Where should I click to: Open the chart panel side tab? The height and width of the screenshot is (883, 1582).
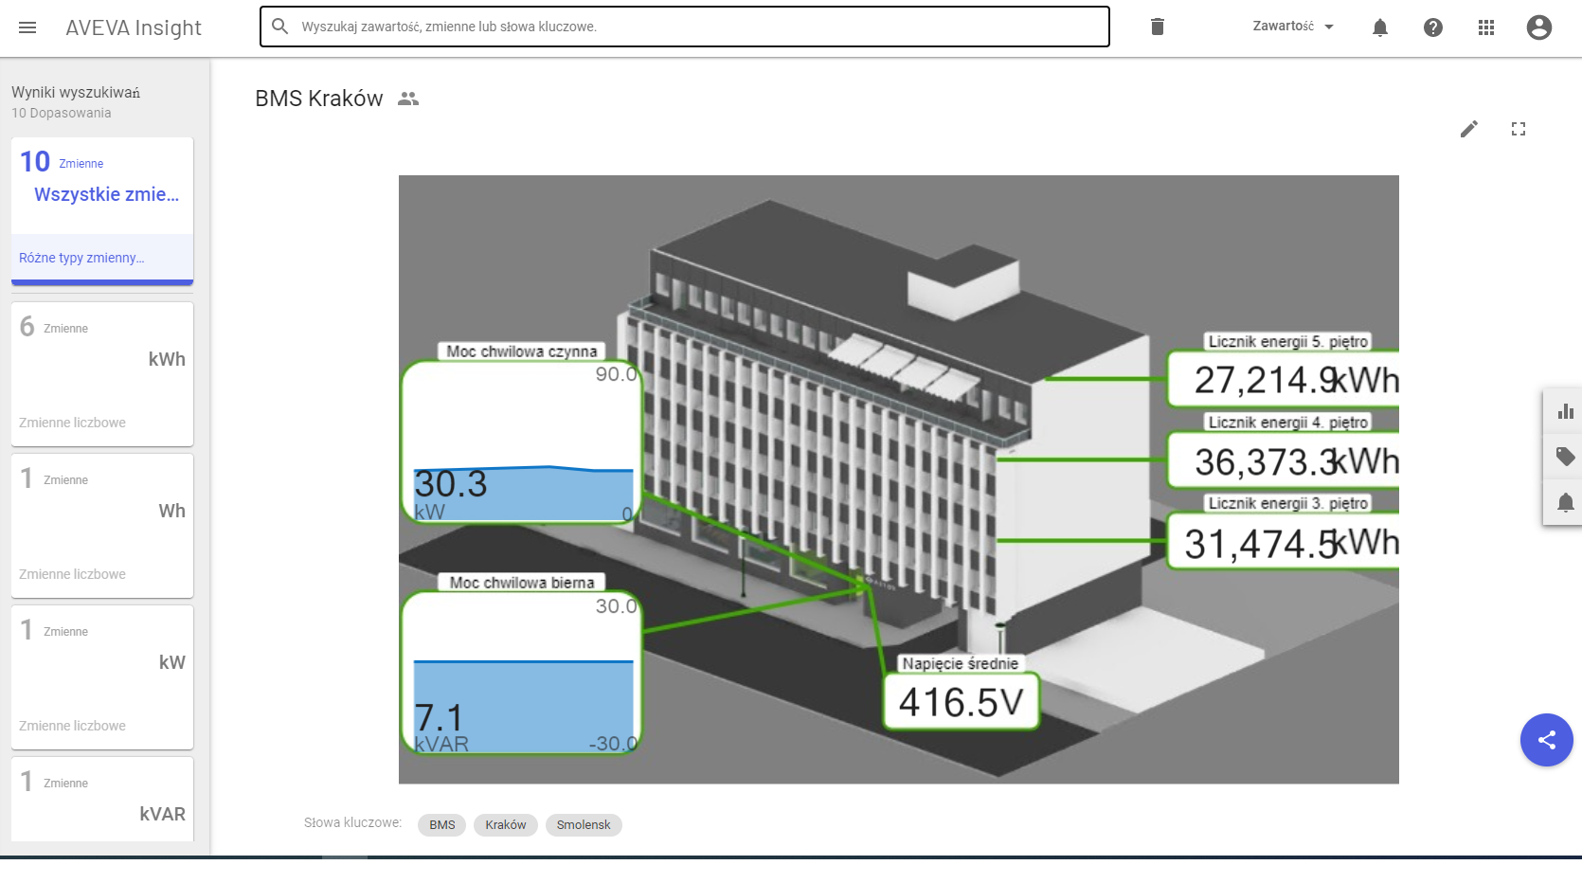tap(1565, 411)
